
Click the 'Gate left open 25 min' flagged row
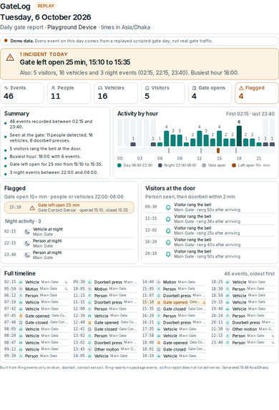[69, 208]
